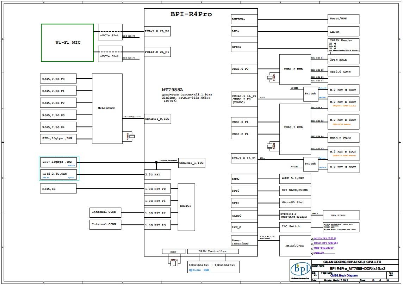Select the LEDxn block
The height and width of the screenshot is (286, 403).
point(343,31)
